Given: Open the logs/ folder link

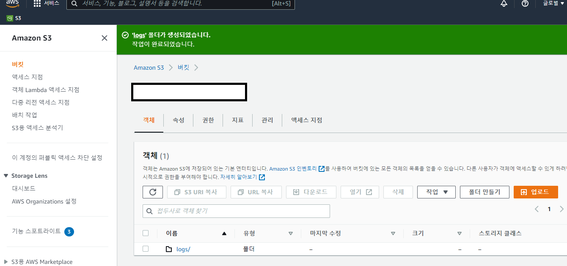Looking at the screenshot, I should (x=183, y=249).
